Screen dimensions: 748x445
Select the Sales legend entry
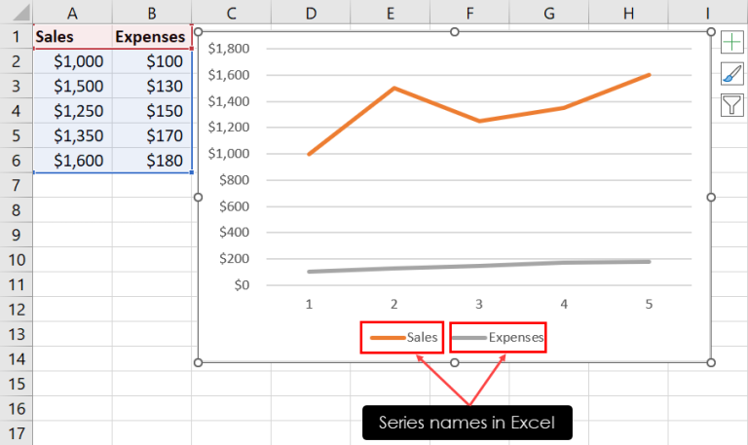tap(403, 338)
